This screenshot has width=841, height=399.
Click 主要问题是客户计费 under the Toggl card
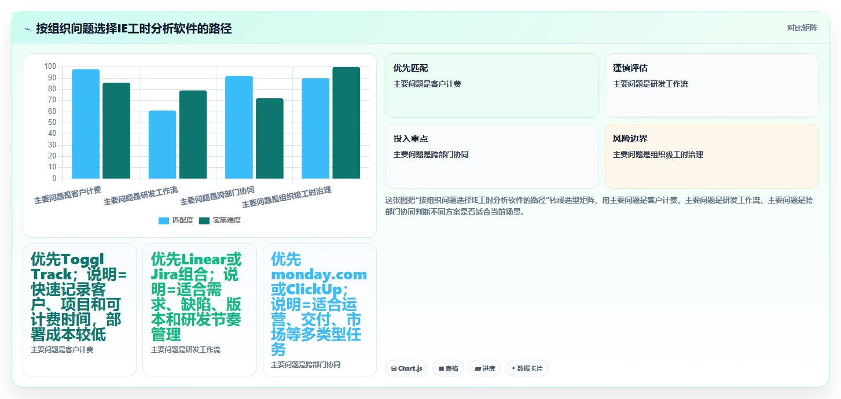coord(62,350)
